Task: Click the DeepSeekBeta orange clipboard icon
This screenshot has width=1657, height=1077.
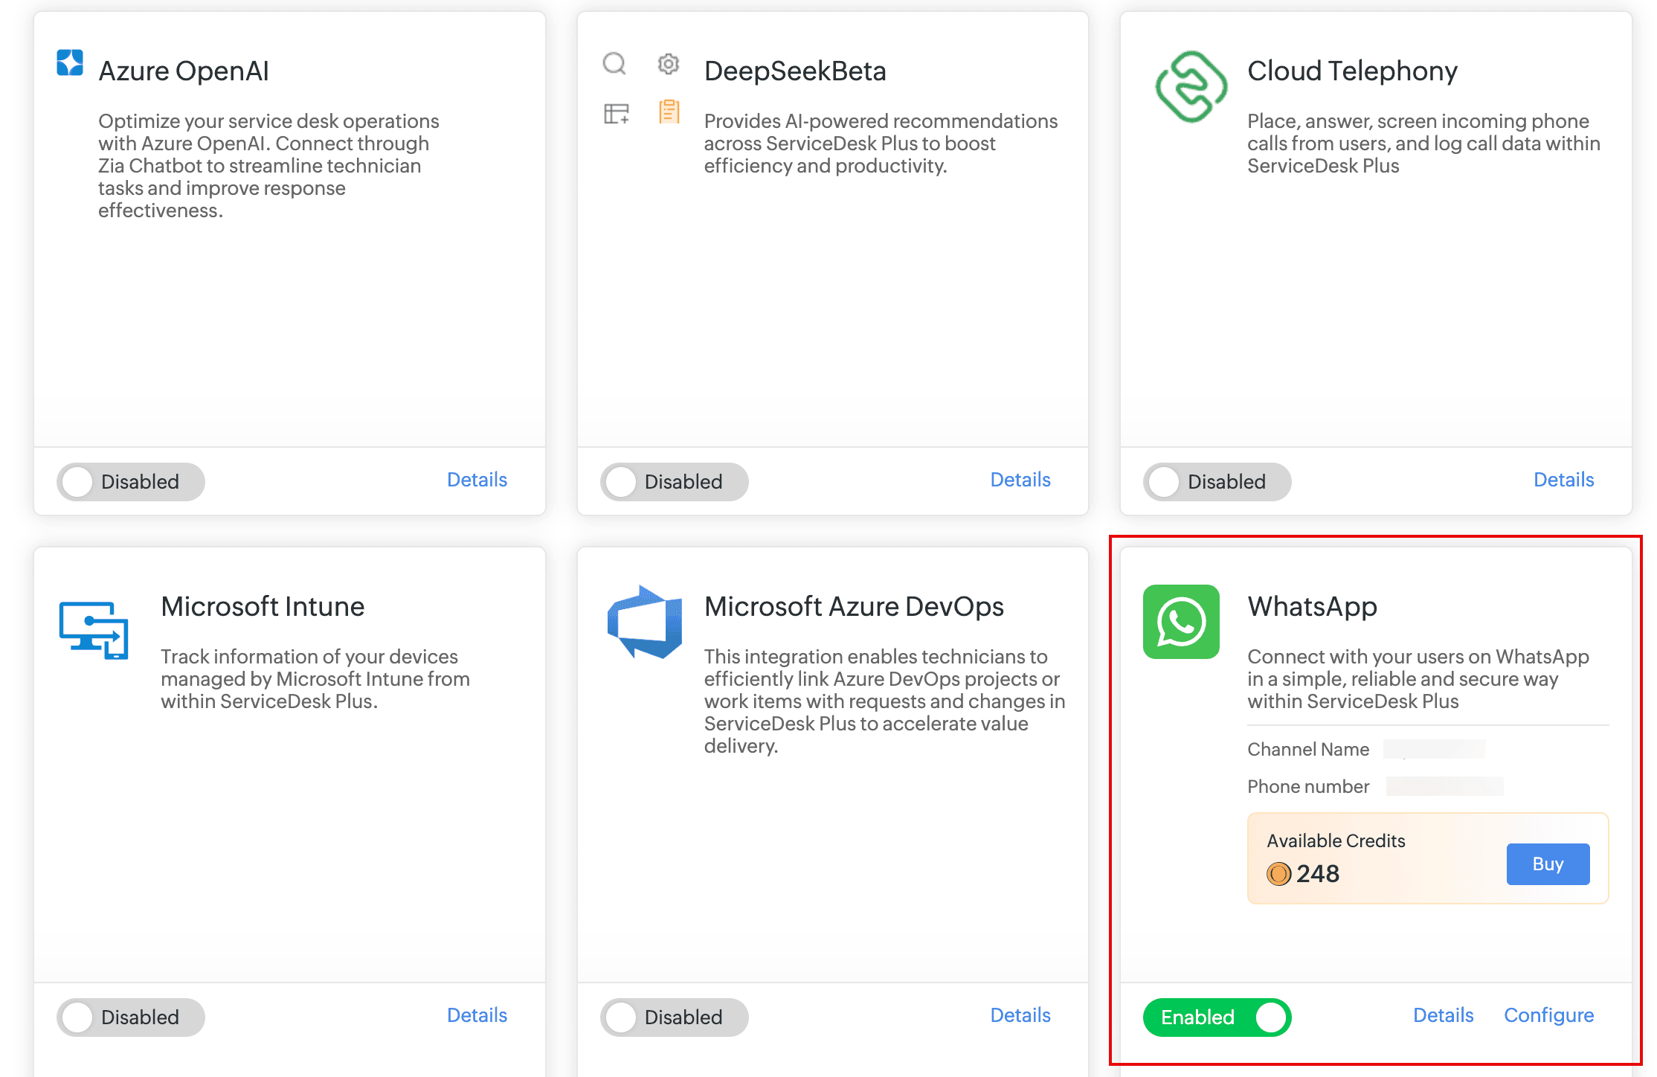Action: (669, 112)
